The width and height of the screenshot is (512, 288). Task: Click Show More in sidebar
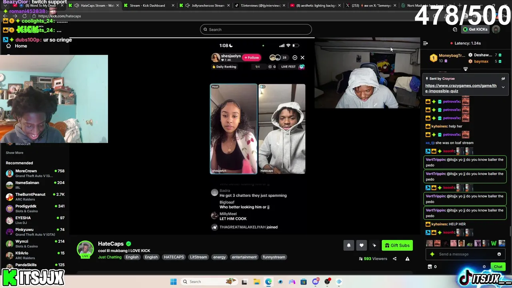[14, 153]
